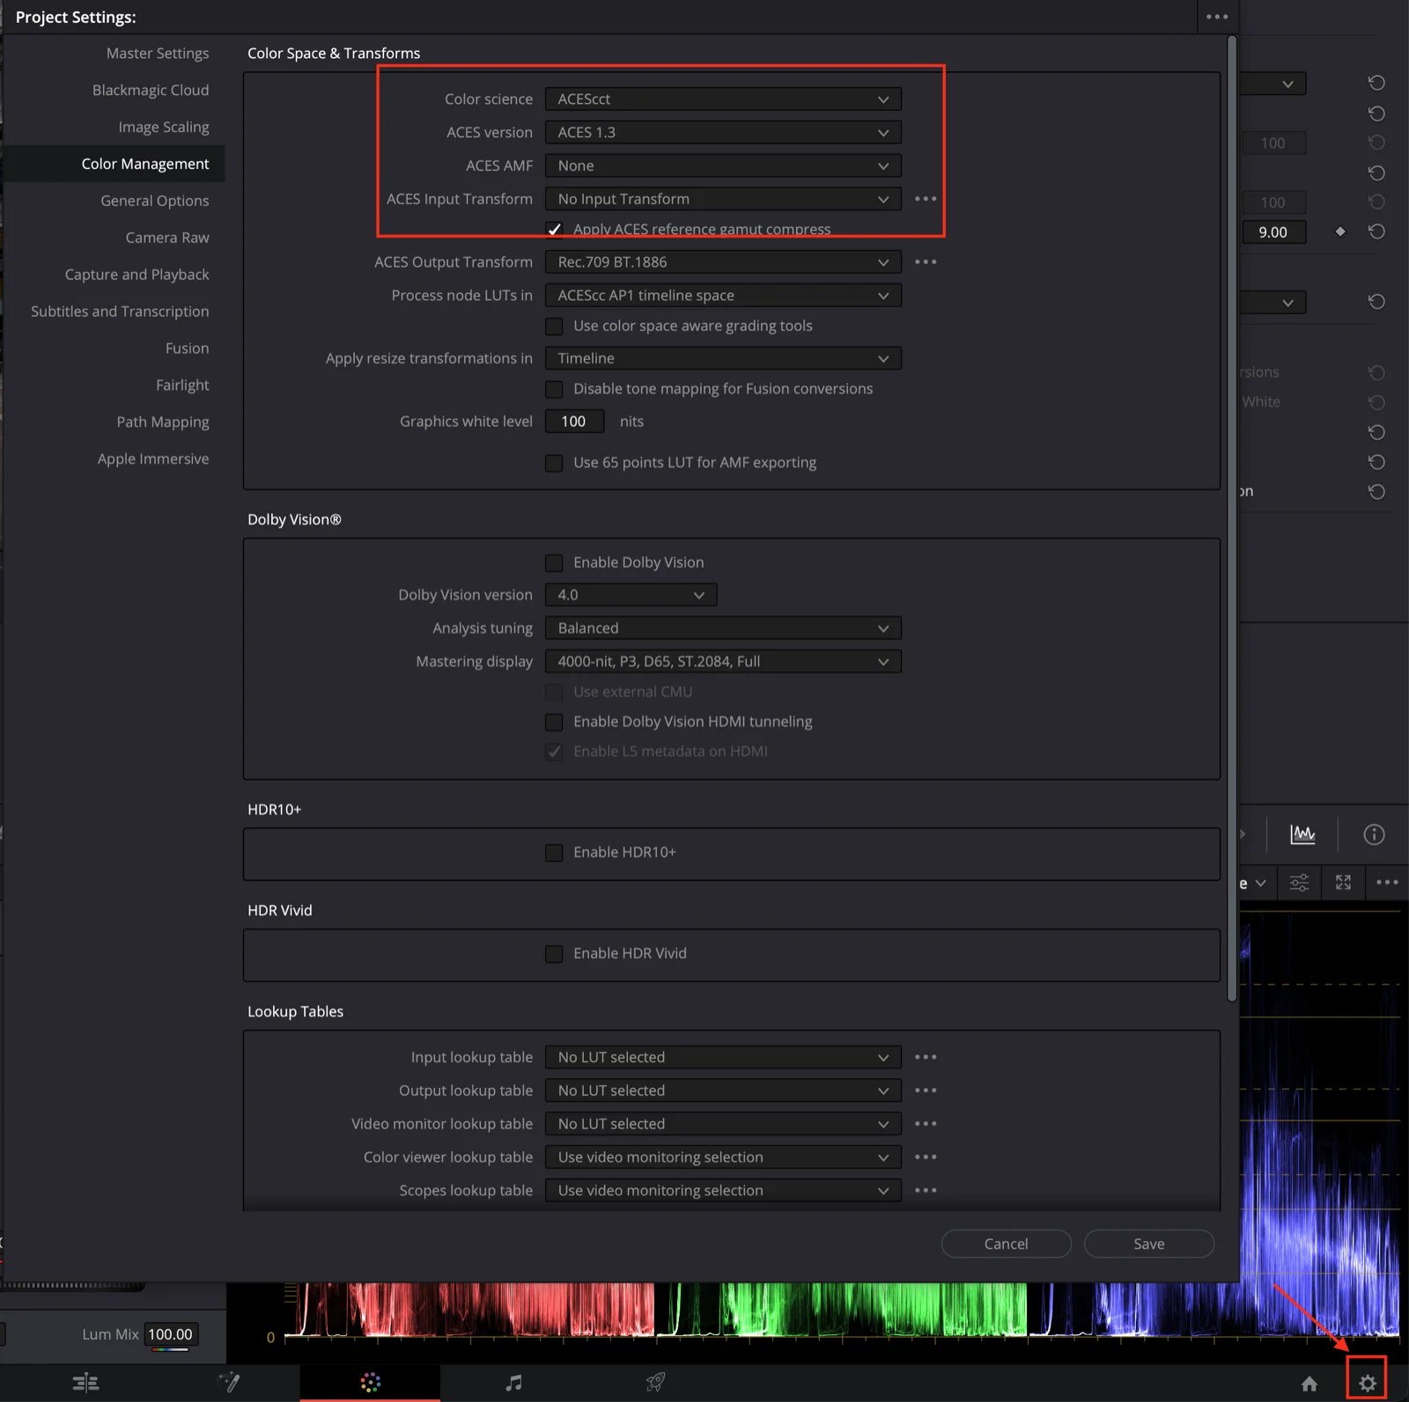Open Subtitles and Transcription section

point(120,312)
